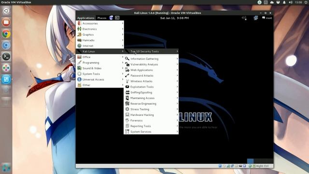Click the workspace switcher in Kali bottom panel
This screenshot has height=174, width=309.
[x=260, y=161]
